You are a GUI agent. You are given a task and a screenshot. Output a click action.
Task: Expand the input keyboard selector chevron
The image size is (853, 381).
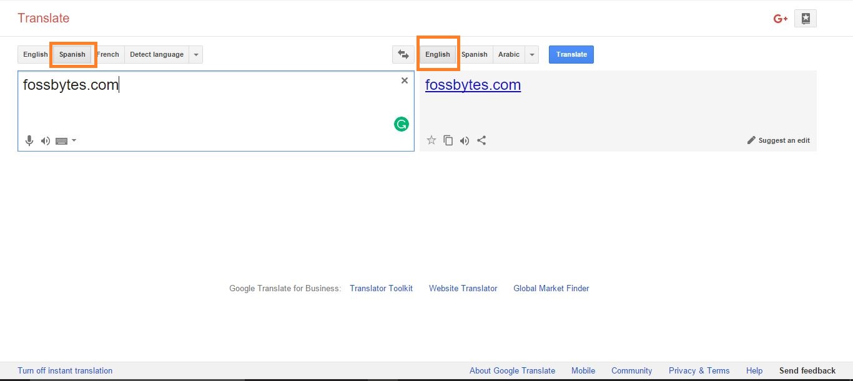click(73, 140)
